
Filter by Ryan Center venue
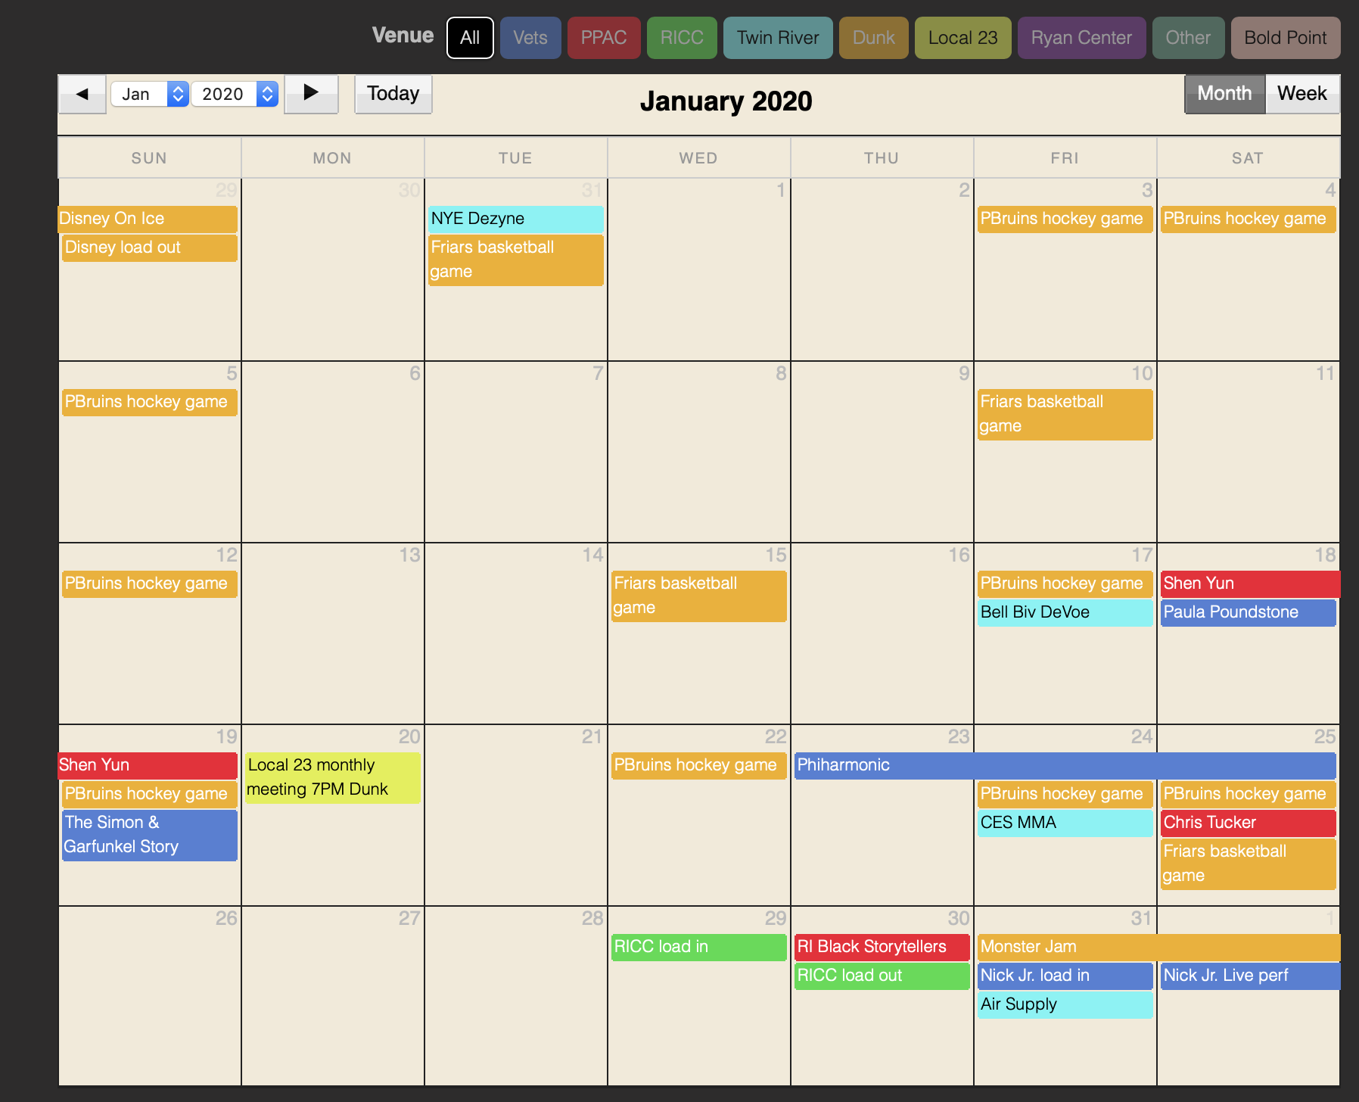pos(1081,38)
